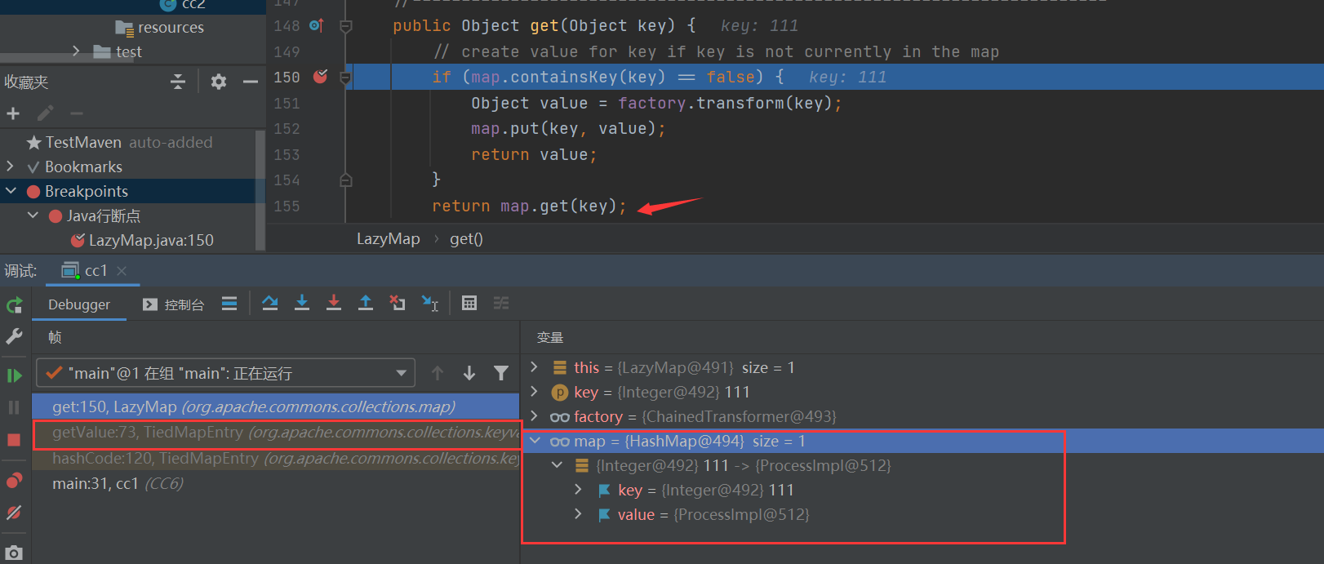Close the cc1 debug tab
This screenshot has width=1324, height=564.
click(122, 271)
